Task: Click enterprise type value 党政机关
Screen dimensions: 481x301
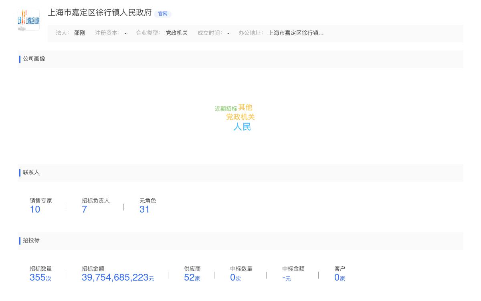Action: click(x=177, y=33)
